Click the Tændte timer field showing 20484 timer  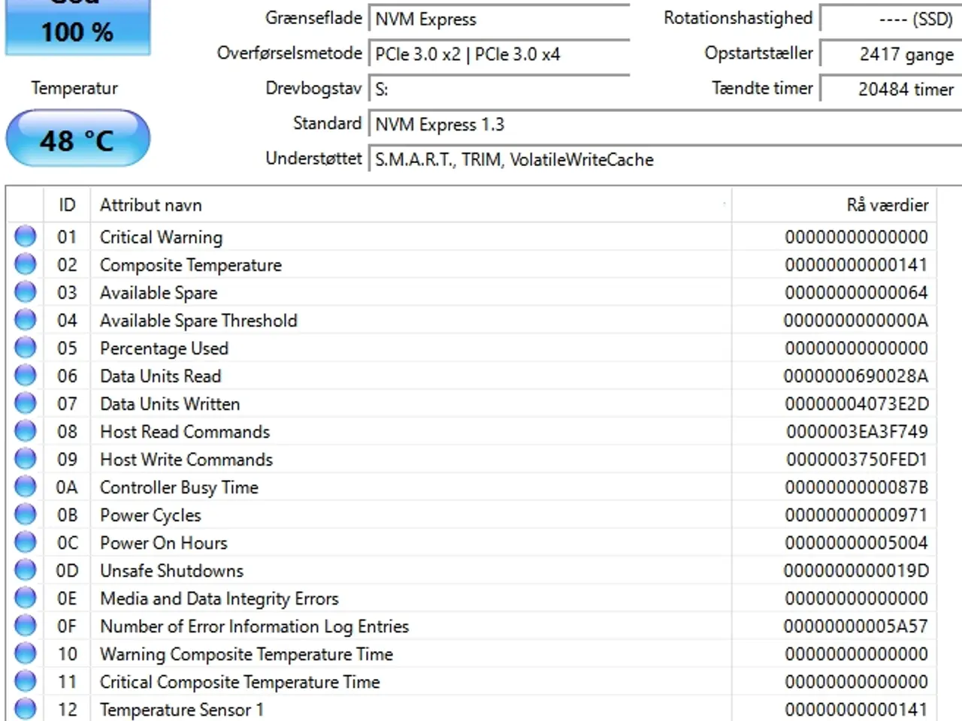coord(891,89)
